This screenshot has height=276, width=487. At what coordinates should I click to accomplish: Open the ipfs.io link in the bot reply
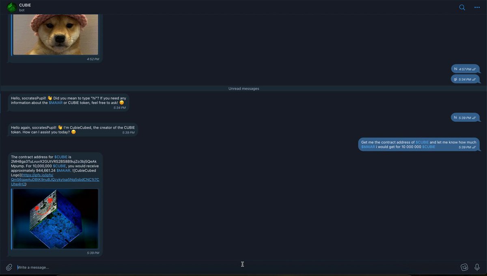pyautogui.click(x=55, y=179)
